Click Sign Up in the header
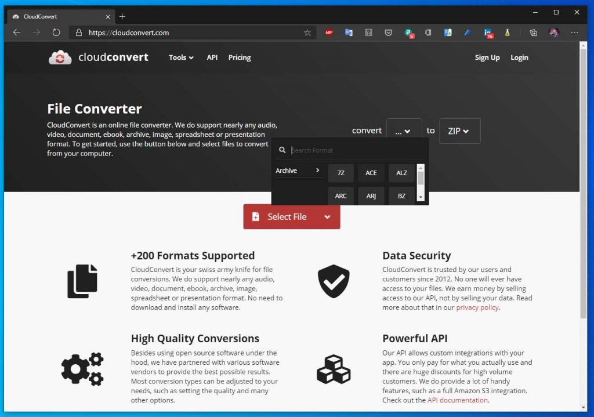Viewport: 594px width, 417px height. click(487, 57)
